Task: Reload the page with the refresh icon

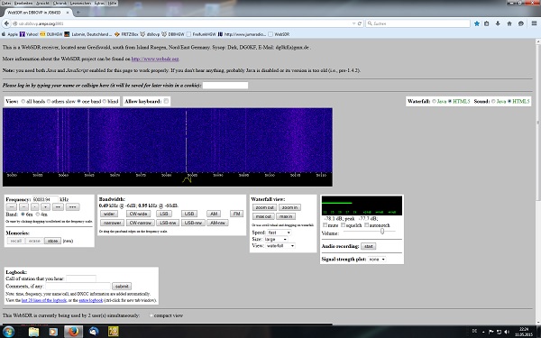Action: pos(360,23)
